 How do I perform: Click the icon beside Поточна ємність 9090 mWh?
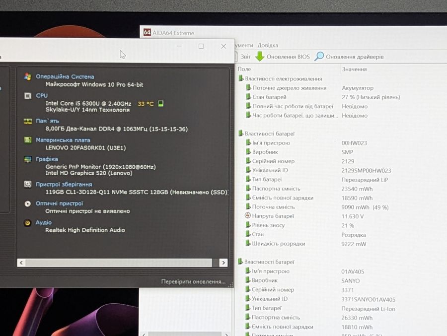click(248, 206)
